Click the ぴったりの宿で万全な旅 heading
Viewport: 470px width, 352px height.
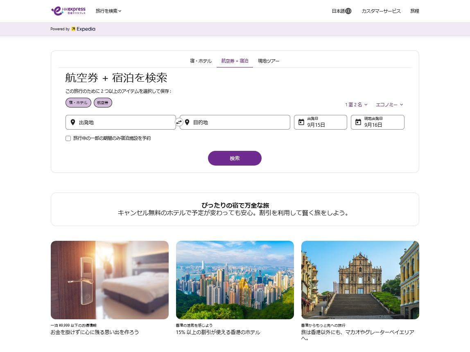pos(235,205)
